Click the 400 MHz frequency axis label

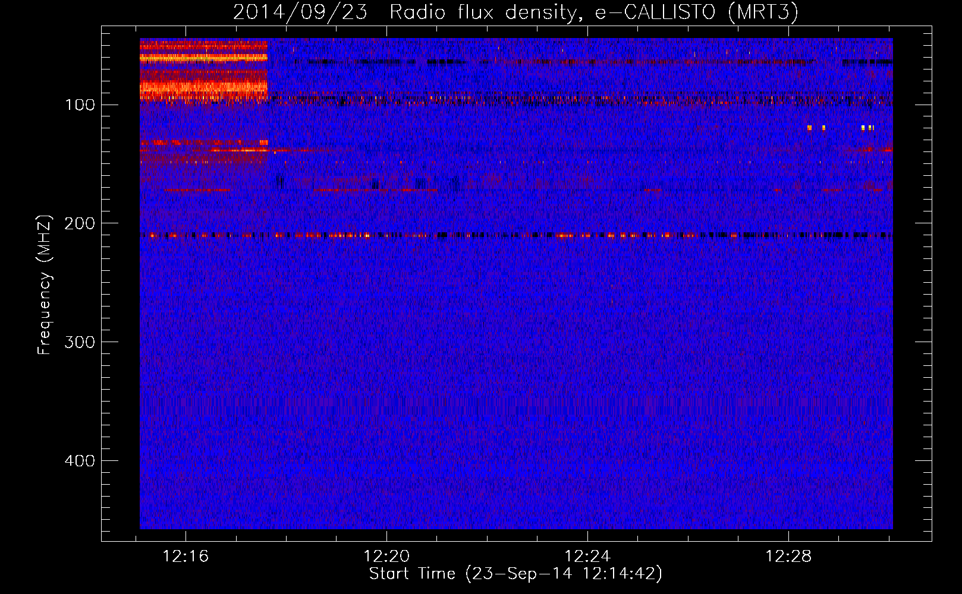(80, 461)
